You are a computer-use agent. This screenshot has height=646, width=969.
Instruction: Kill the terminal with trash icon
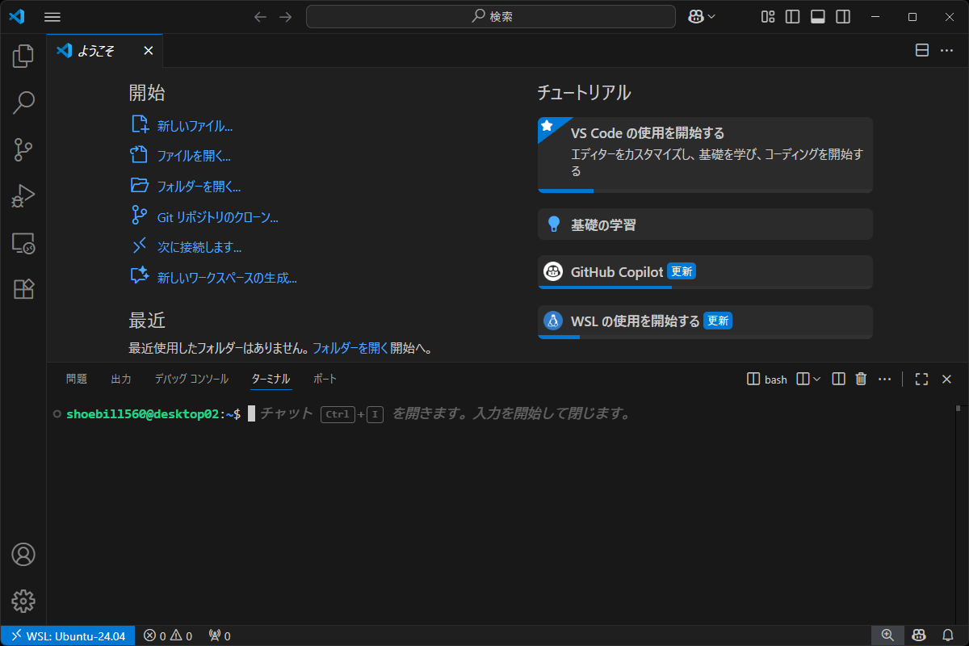coord(861,379)
